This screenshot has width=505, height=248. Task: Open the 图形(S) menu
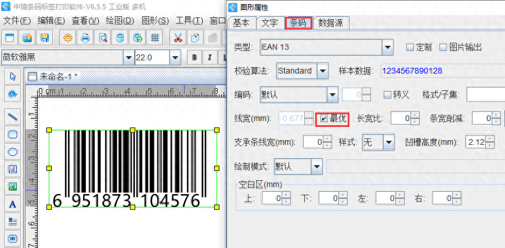coord(155,21)
